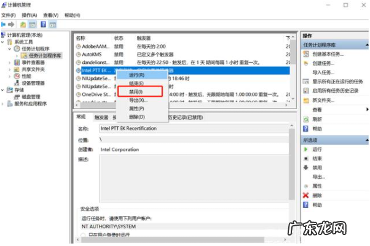Select 系统工具 in the tree
The height and width of the screenshot is (246, 370).
click(23, 42)
